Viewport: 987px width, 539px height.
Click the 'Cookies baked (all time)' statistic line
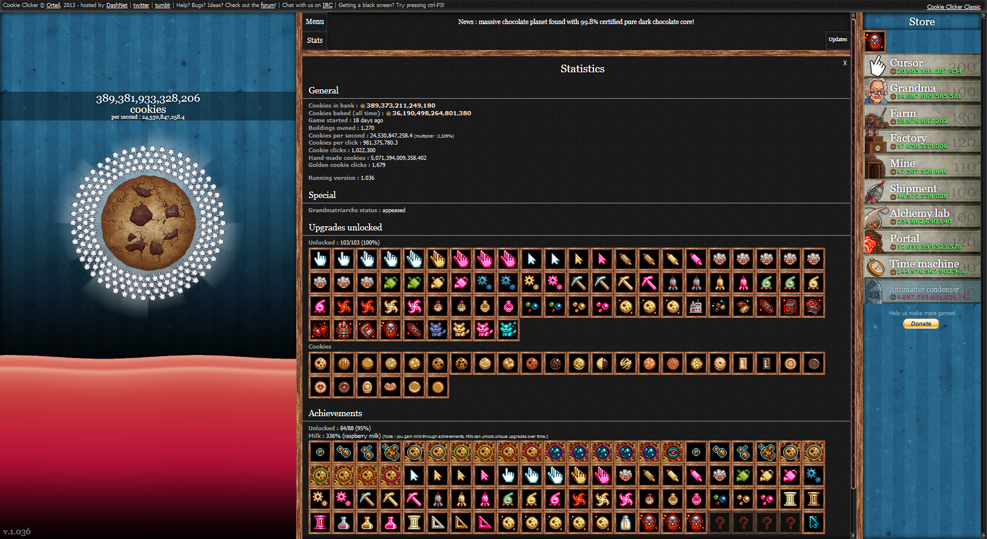point(390,113)
